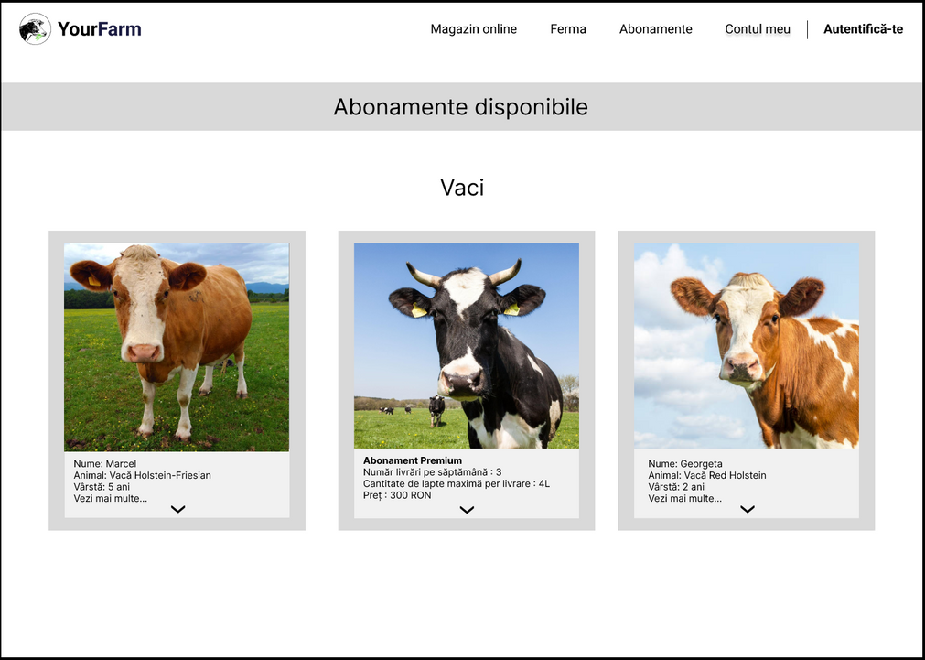Expand the Abonament Premium card chevron
The width and height of the screenshot is (925, 660).
467,510
